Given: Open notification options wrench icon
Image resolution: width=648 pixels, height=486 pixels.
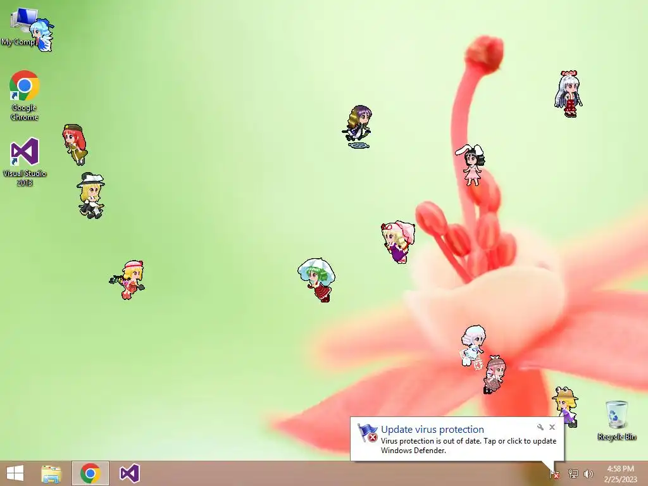Looking at the screenshot, I should [540, 427].
